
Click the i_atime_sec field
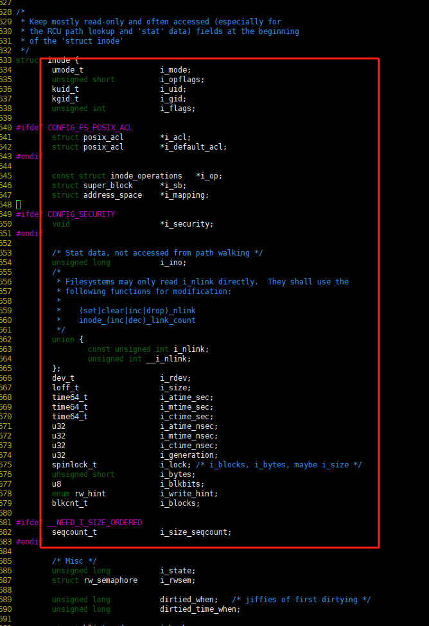tap(185, 397)
